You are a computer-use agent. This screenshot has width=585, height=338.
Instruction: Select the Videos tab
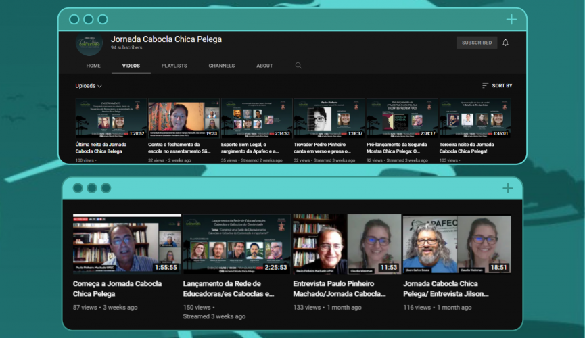coord(131,66)
